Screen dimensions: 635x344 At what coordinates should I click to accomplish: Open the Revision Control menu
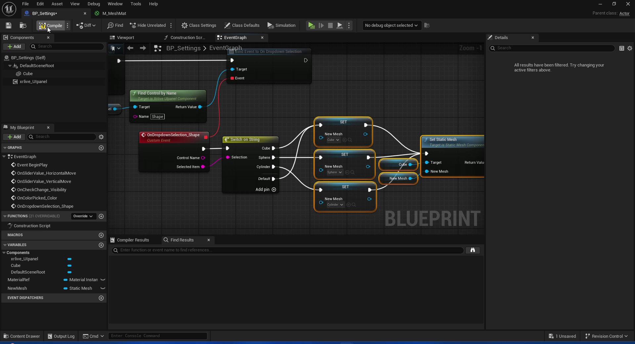607,336
